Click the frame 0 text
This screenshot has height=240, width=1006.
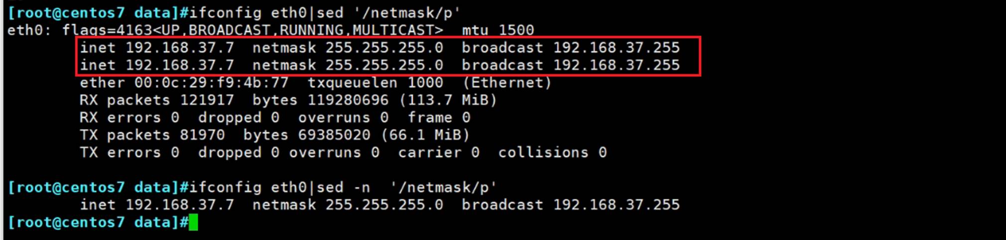pos(439,117)
